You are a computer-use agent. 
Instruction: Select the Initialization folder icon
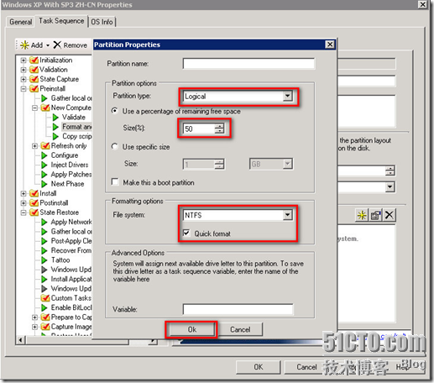coord(34,60)
